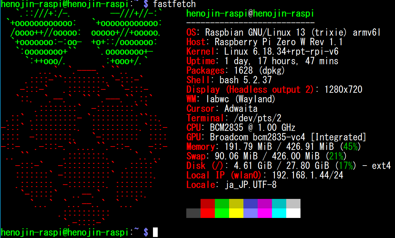Click the Local IP value 192.168.1.44/24
This screenshot has height=238, width=395.
pos(308,175)
